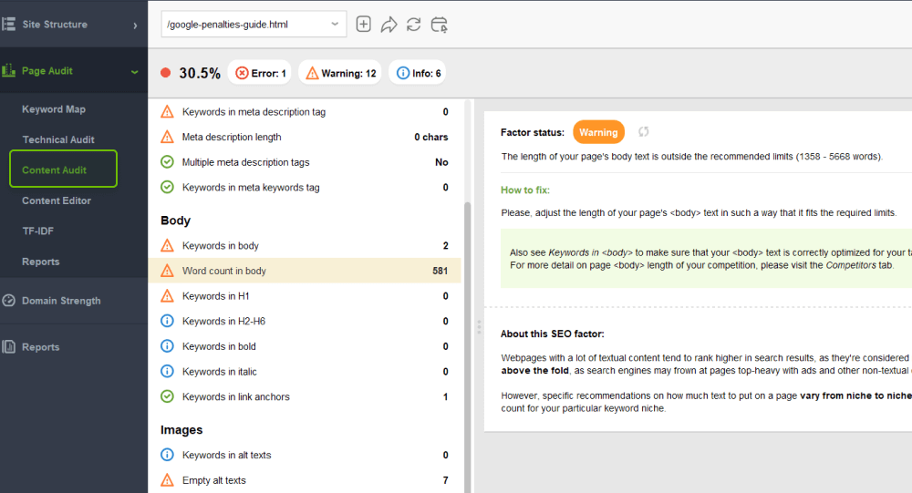
Task: Click info icon beside Keywords in alt texts
Action: coord(167,455)
